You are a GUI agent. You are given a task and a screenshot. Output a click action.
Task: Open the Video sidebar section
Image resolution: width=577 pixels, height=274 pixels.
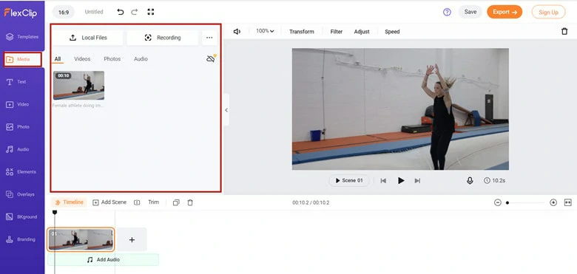(17, 104)
